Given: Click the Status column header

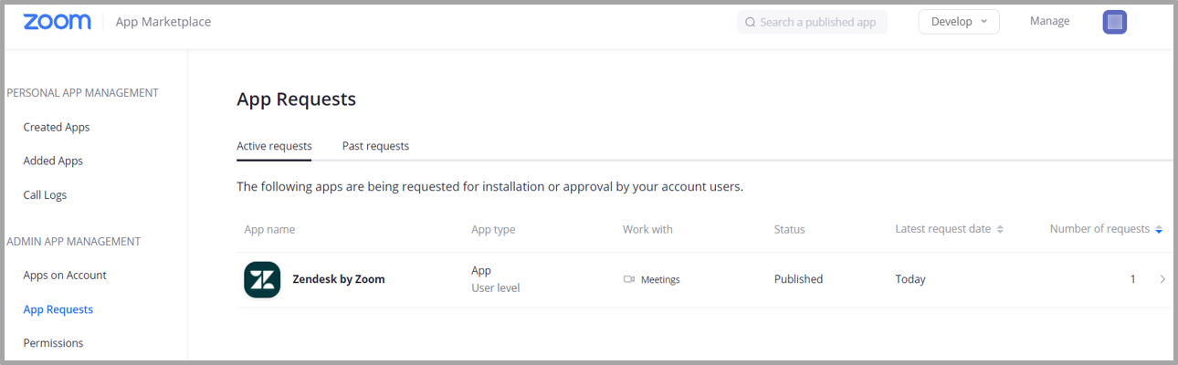Looking at the screenshot, I should [x=790, y=229].
